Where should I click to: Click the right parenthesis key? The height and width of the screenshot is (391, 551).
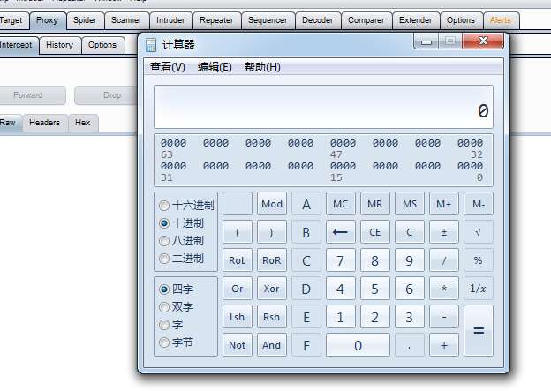(x=272, y=232)
